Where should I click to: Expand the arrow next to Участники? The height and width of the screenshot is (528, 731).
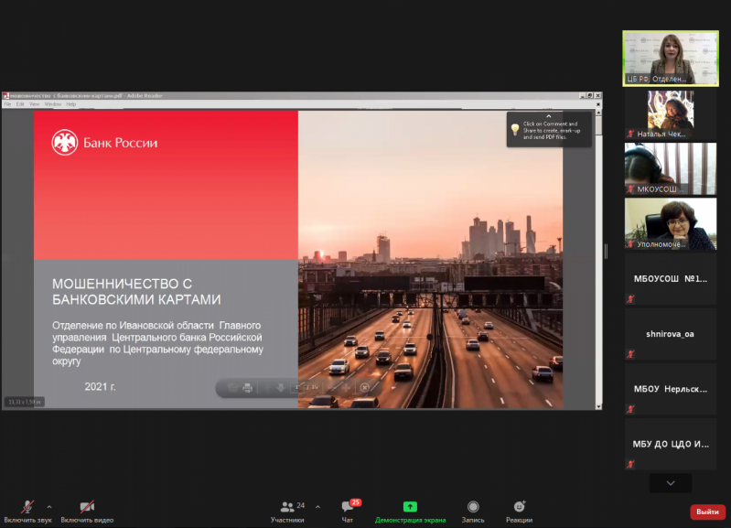tap(317, 506)
